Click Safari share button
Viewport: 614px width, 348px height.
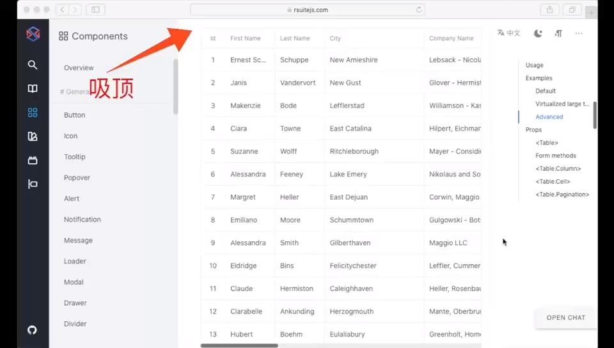tap(550, 10)
